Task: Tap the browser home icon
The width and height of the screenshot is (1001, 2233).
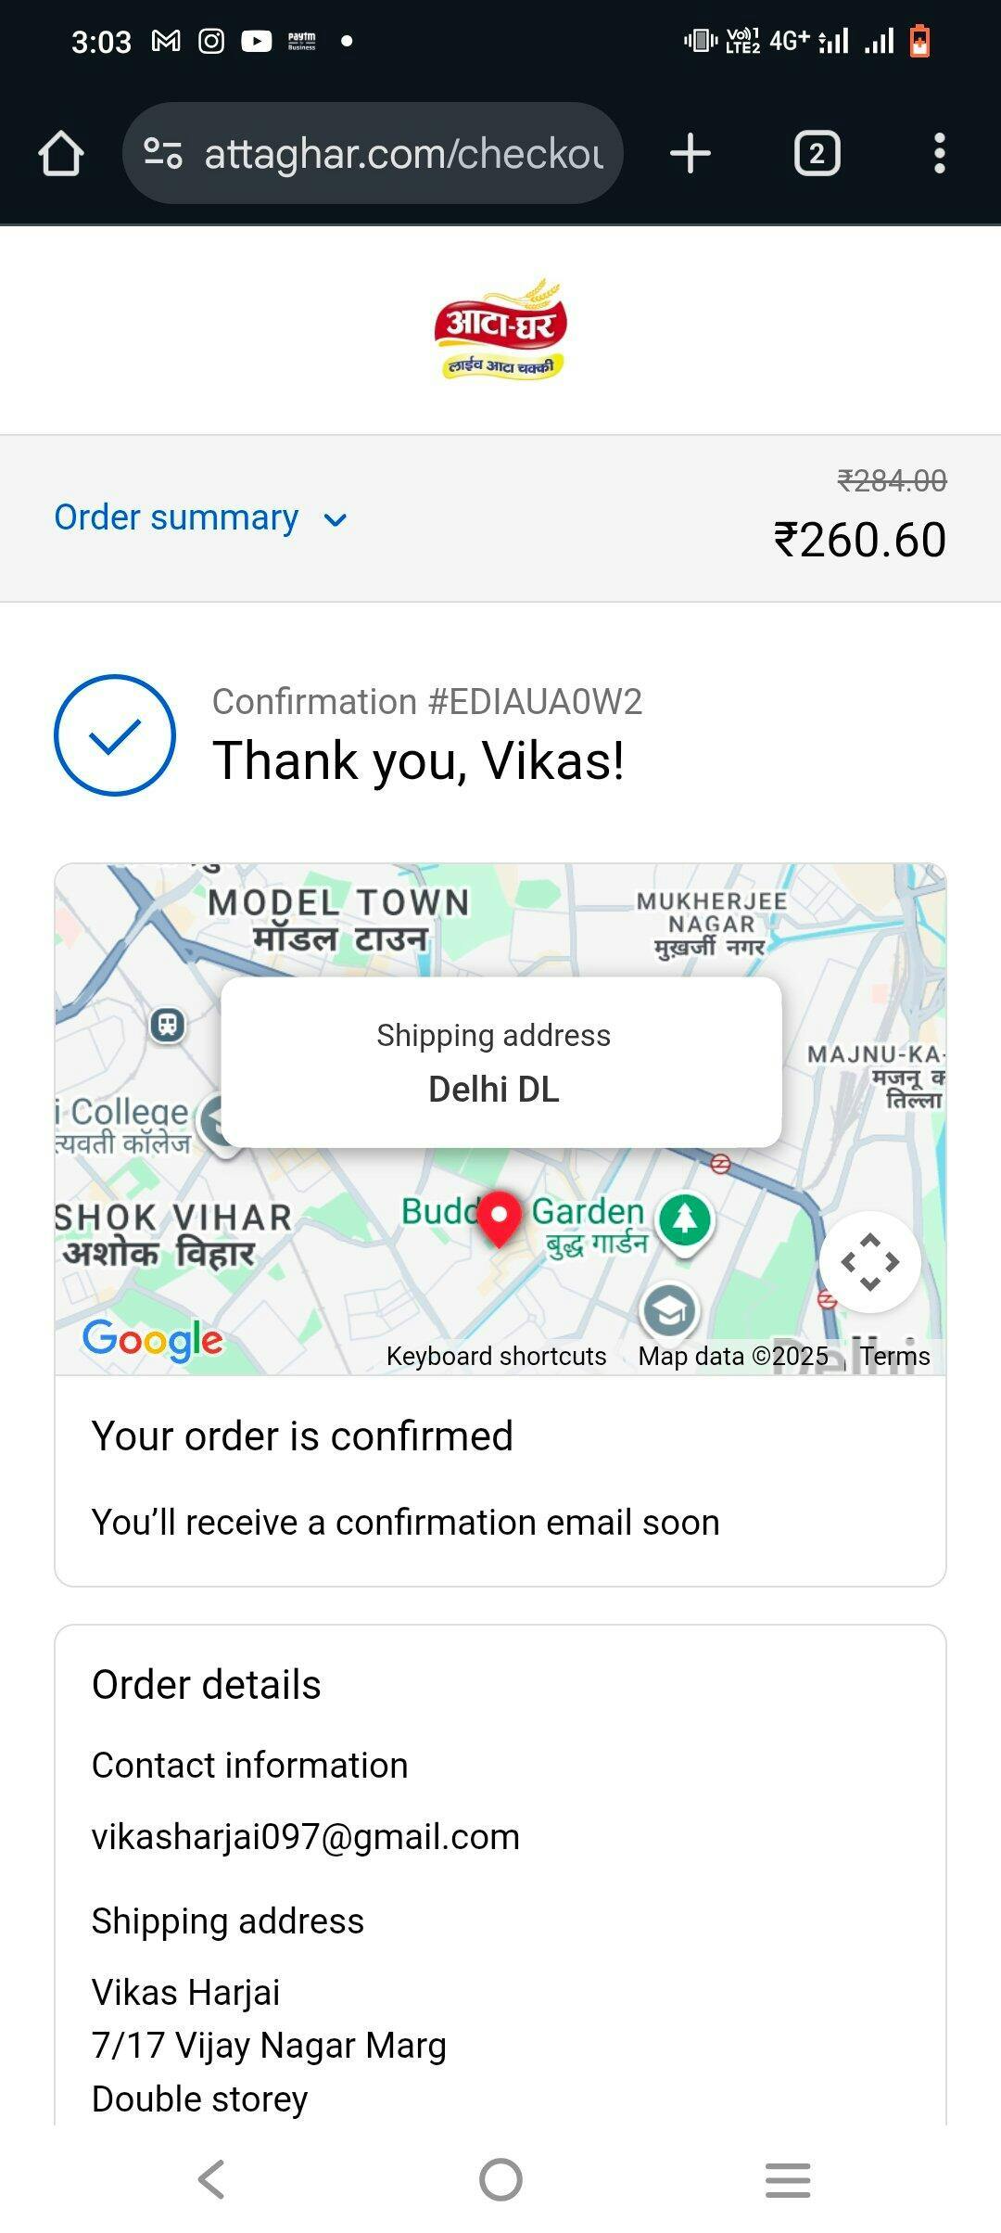Action: 61,153
